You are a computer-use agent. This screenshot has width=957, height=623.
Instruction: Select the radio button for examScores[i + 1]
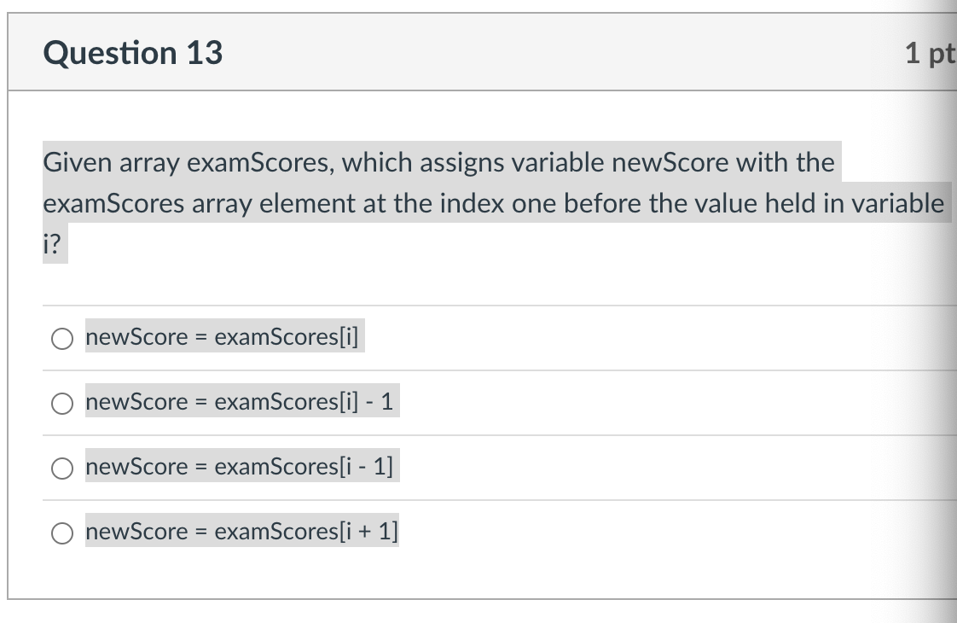click(x=62, y=533)
